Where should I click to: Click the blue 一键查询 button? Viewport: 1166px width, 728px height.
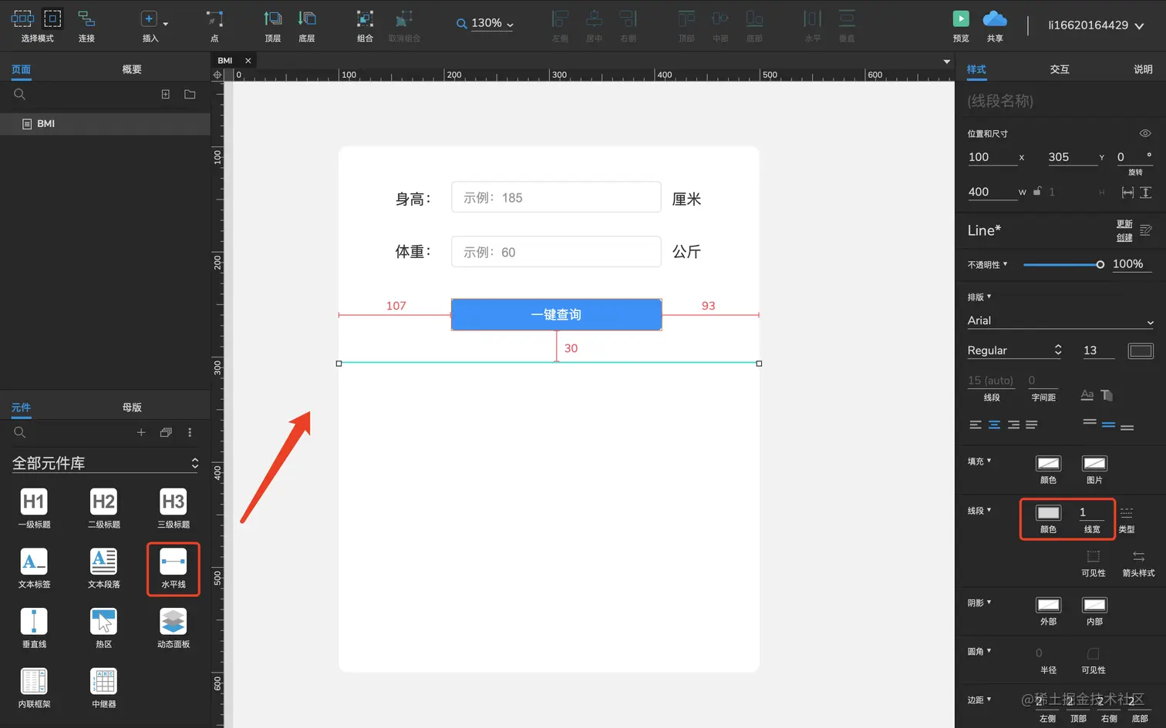coord(556,314)
